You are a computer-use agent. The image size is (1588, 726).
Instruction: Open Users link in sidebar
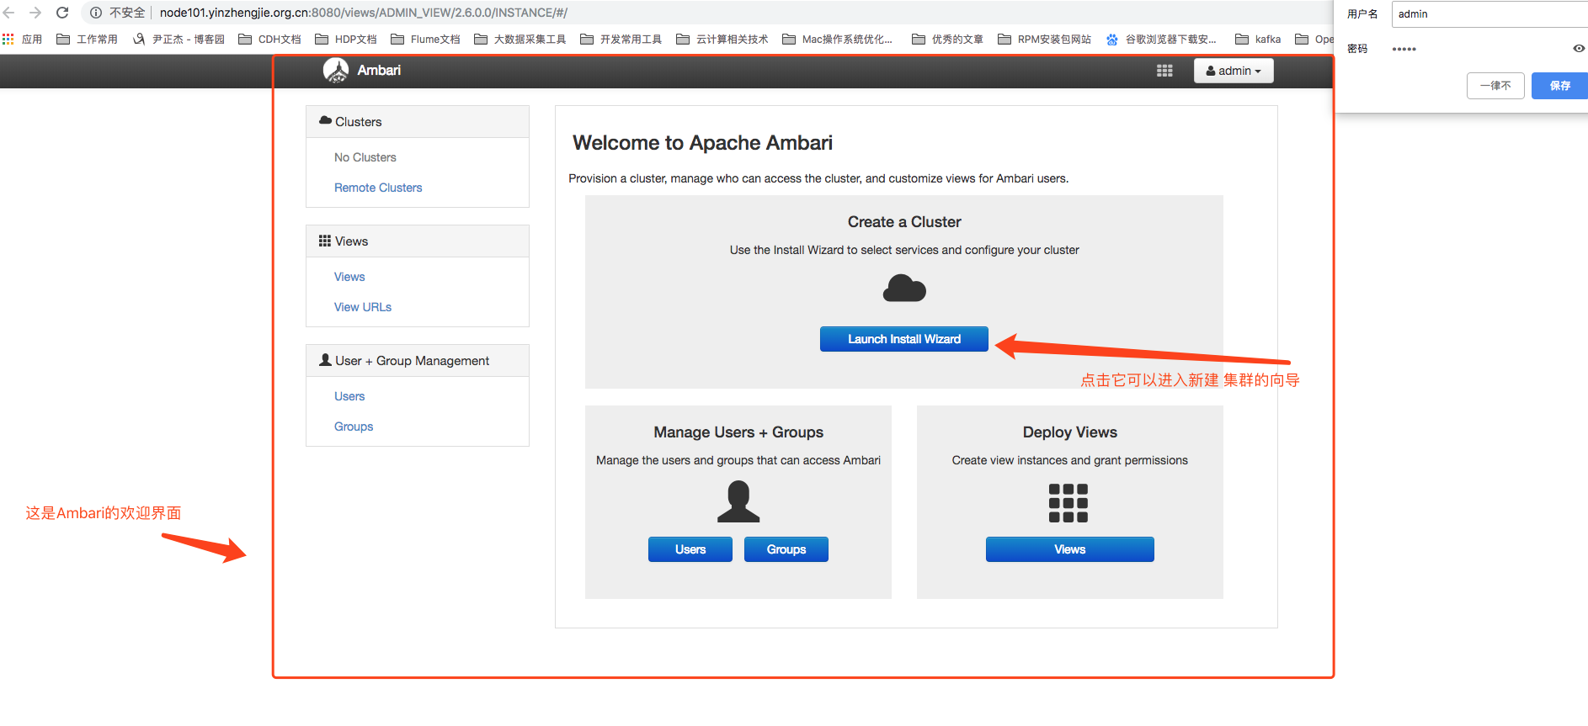349,396
